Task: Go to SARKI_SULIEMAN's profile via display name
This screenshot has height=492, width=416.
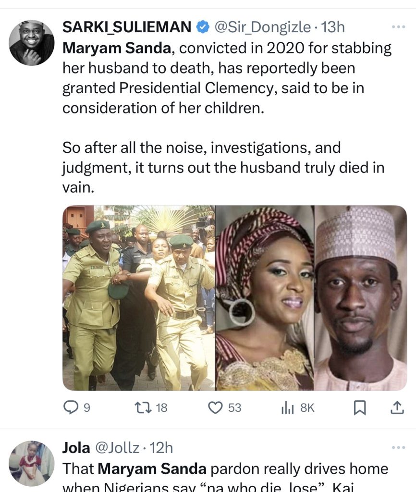Action: (127, 28)
